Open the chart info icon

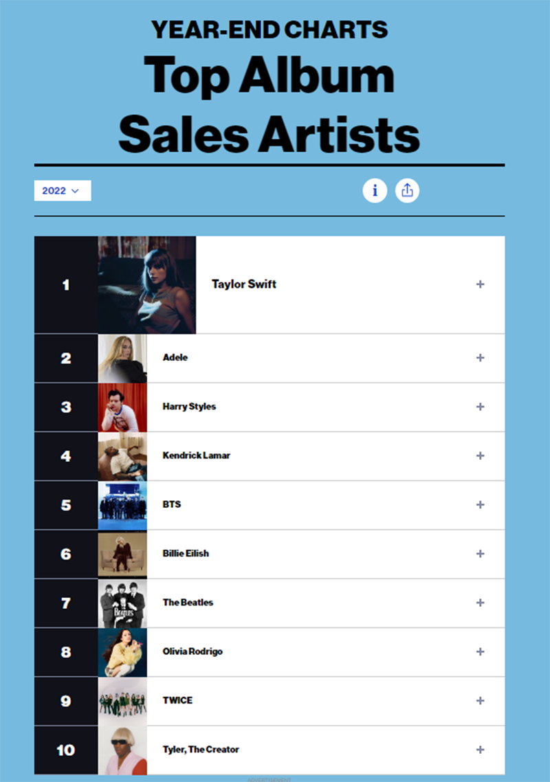375,190
